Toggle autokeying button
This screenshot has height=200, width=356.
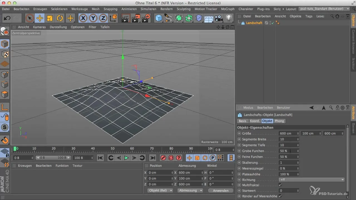pyautogui.click(x=171, y=158)
